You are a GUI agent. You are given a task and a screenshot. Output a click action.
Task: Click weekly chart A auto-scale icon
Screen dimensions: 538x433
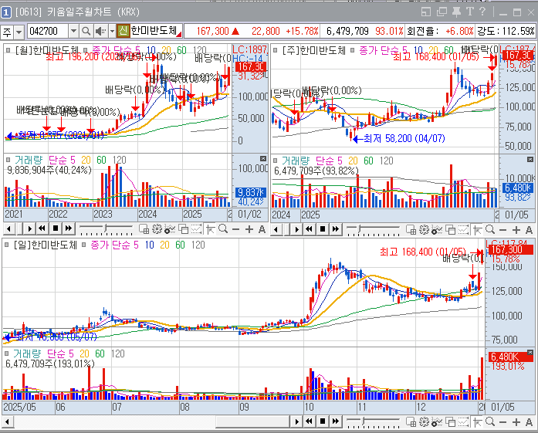(529, 230)
